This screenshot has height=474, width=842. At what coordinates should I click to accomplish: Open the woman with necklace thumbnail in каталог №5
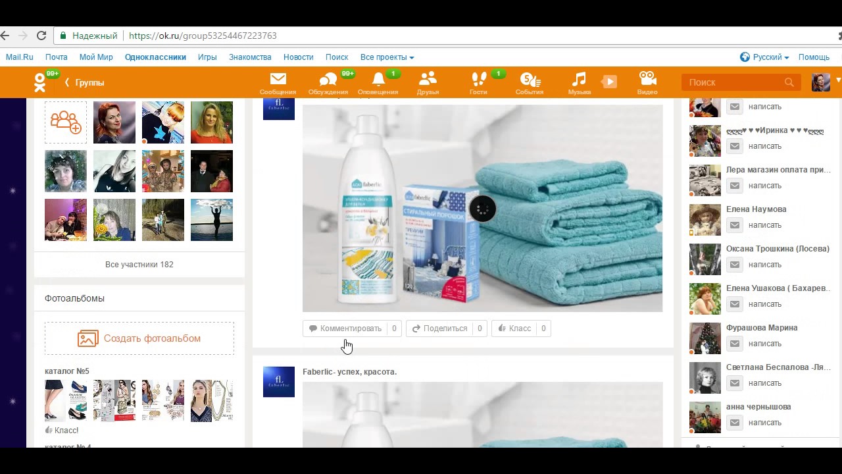pos(212,400)
